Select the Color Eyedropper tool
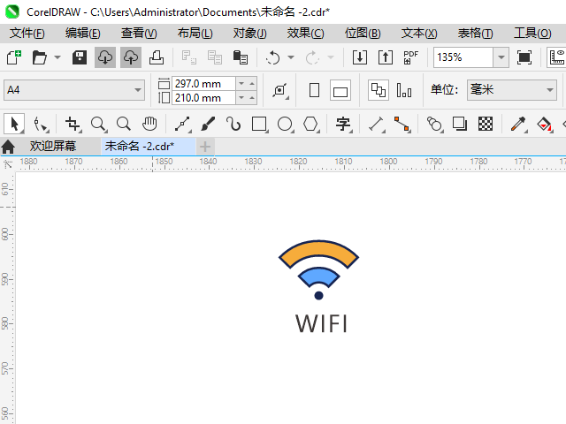The image size is (566, 424). tap(519, 125)
